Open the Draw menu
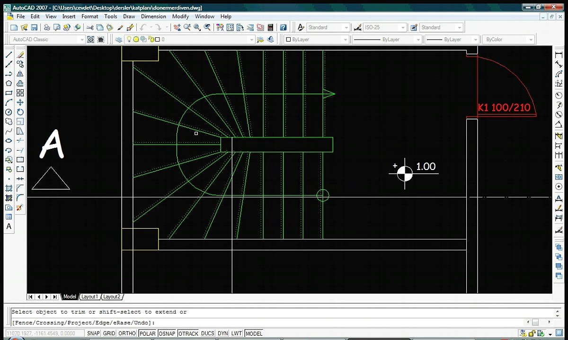The image size is (568, 340). point(129,16)
